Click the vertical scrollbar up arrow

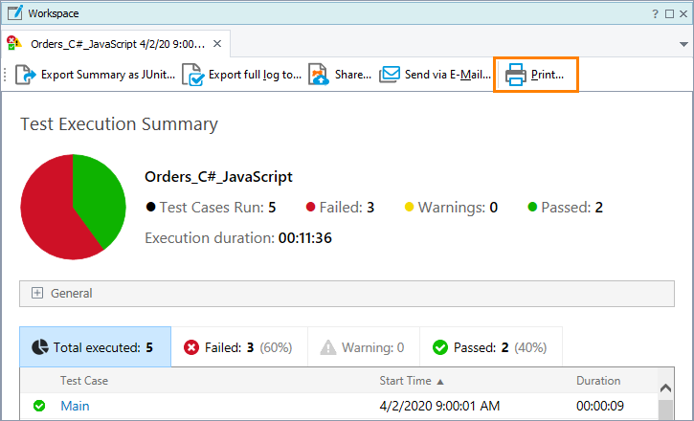click(x=665, y=385)
